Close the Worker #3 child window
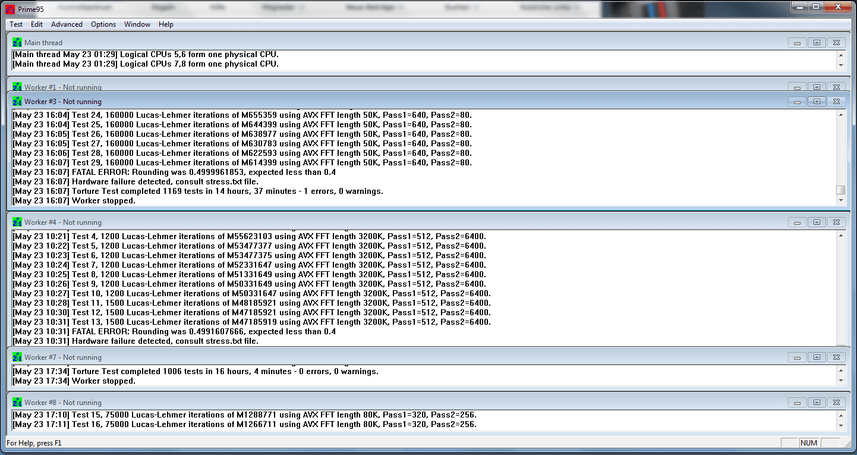The height and width of the screenshot is (455, 857). click(836, 102)
